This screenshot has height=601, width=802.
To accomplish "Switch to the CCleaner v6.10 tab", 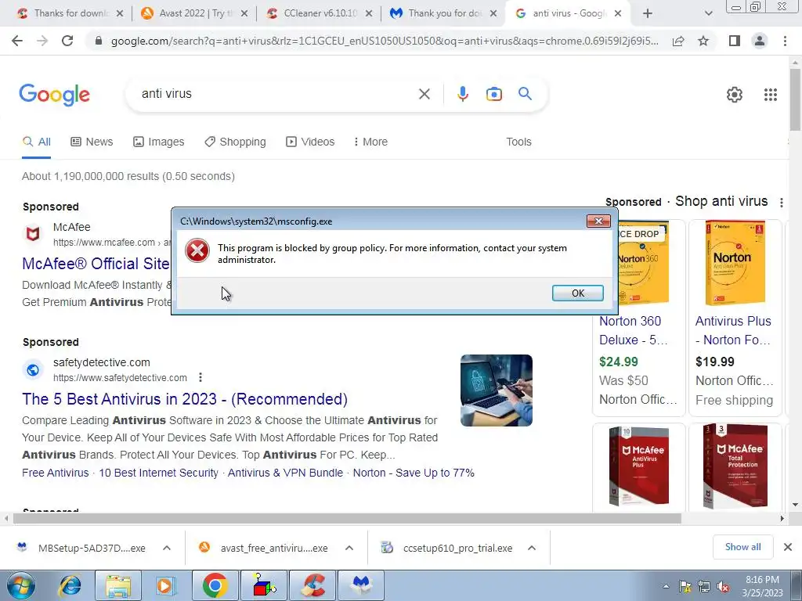I will [x=321, y=13].
